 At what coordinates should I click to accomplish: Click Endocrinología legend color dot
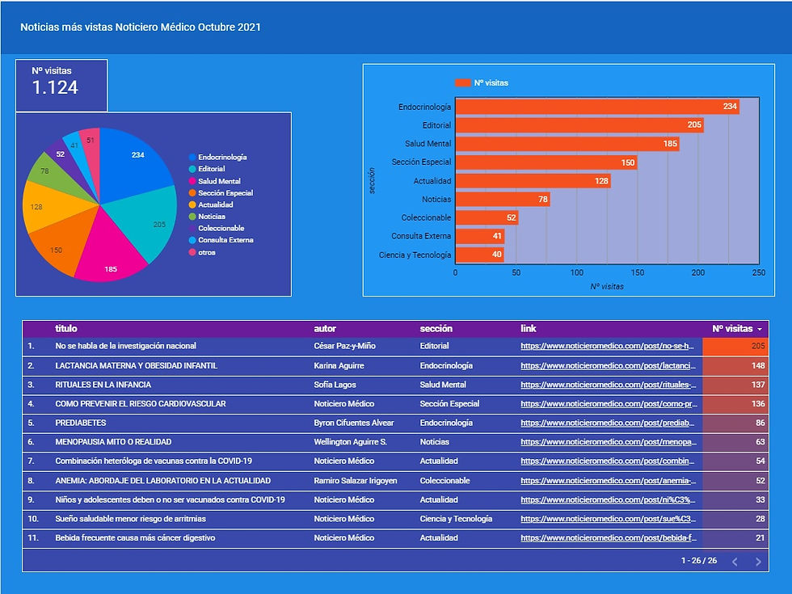click(192, 158)
